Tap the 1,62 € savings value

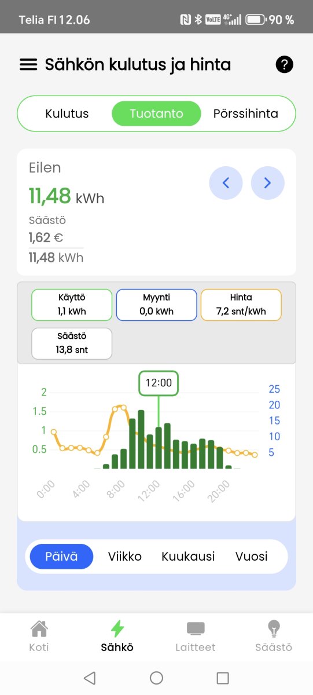46,237
